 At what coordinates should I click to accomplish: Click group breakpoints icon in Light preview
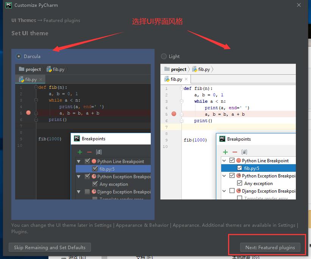coord(244,152)
